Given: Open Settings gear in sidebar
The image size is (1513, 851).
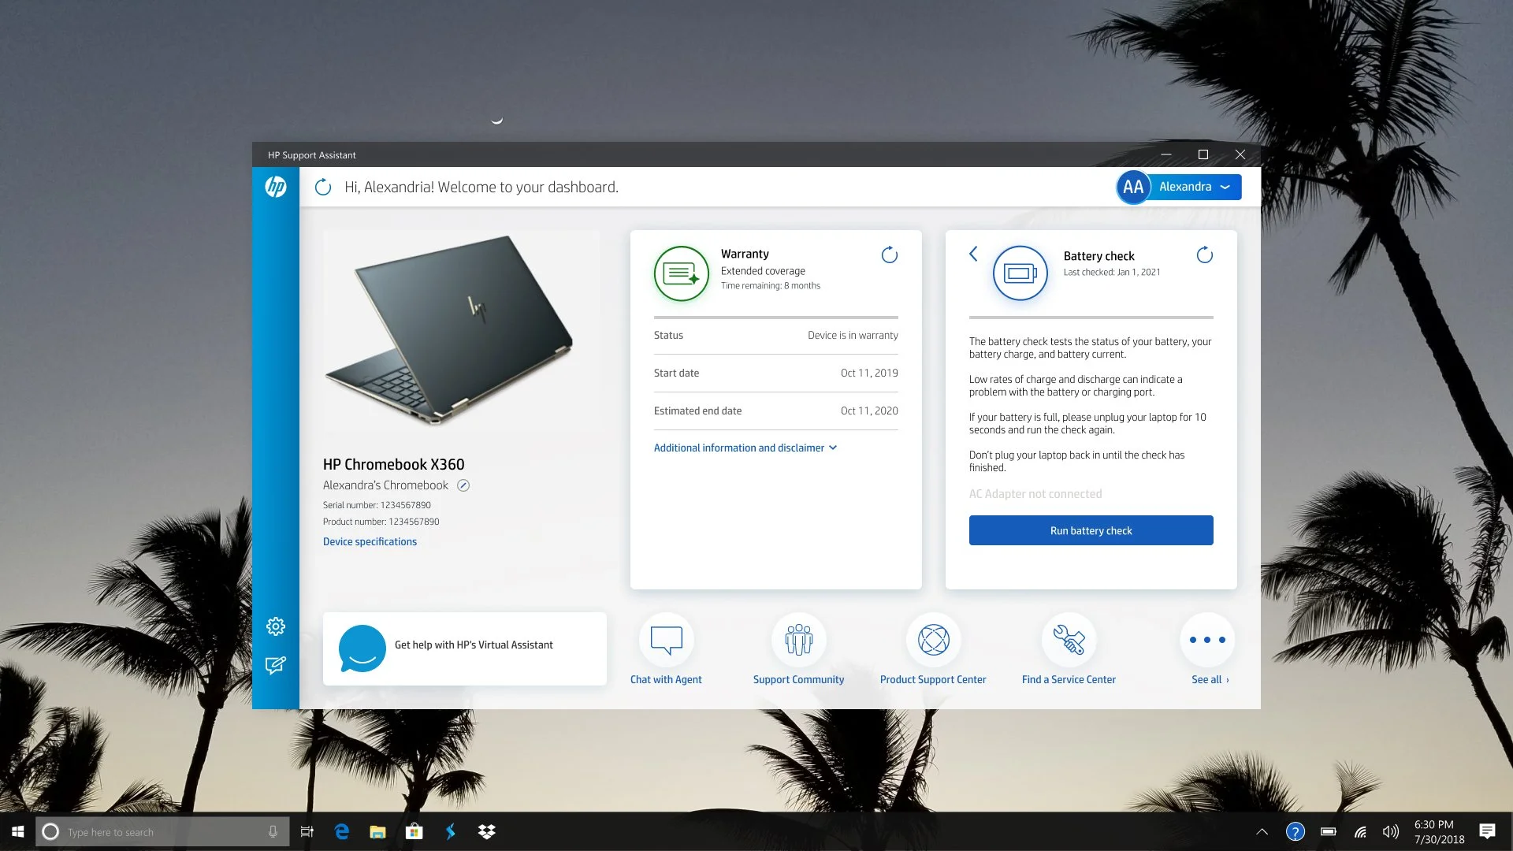Looking at the screenshot, I should click(276, 626).
